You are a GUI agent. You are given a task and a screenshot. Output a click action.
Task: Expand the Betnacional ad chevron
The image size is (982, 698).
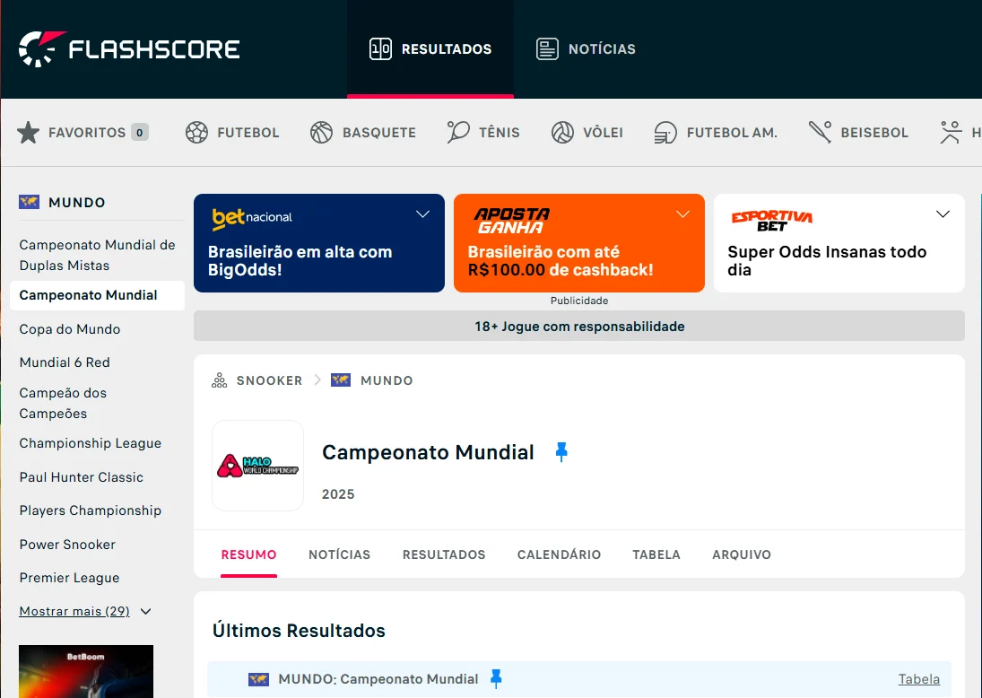(x=422, y=214)
